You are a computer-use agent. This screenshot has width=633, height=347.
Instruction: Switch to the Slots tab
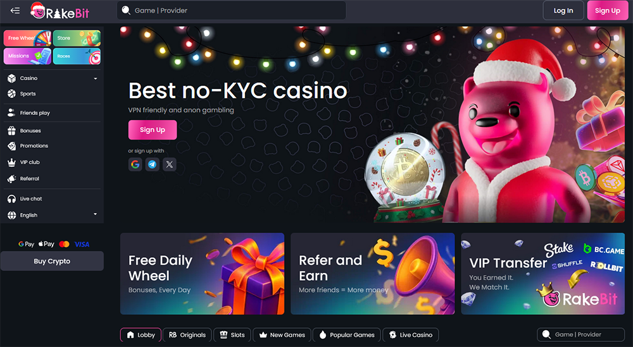tap(232, 335)
